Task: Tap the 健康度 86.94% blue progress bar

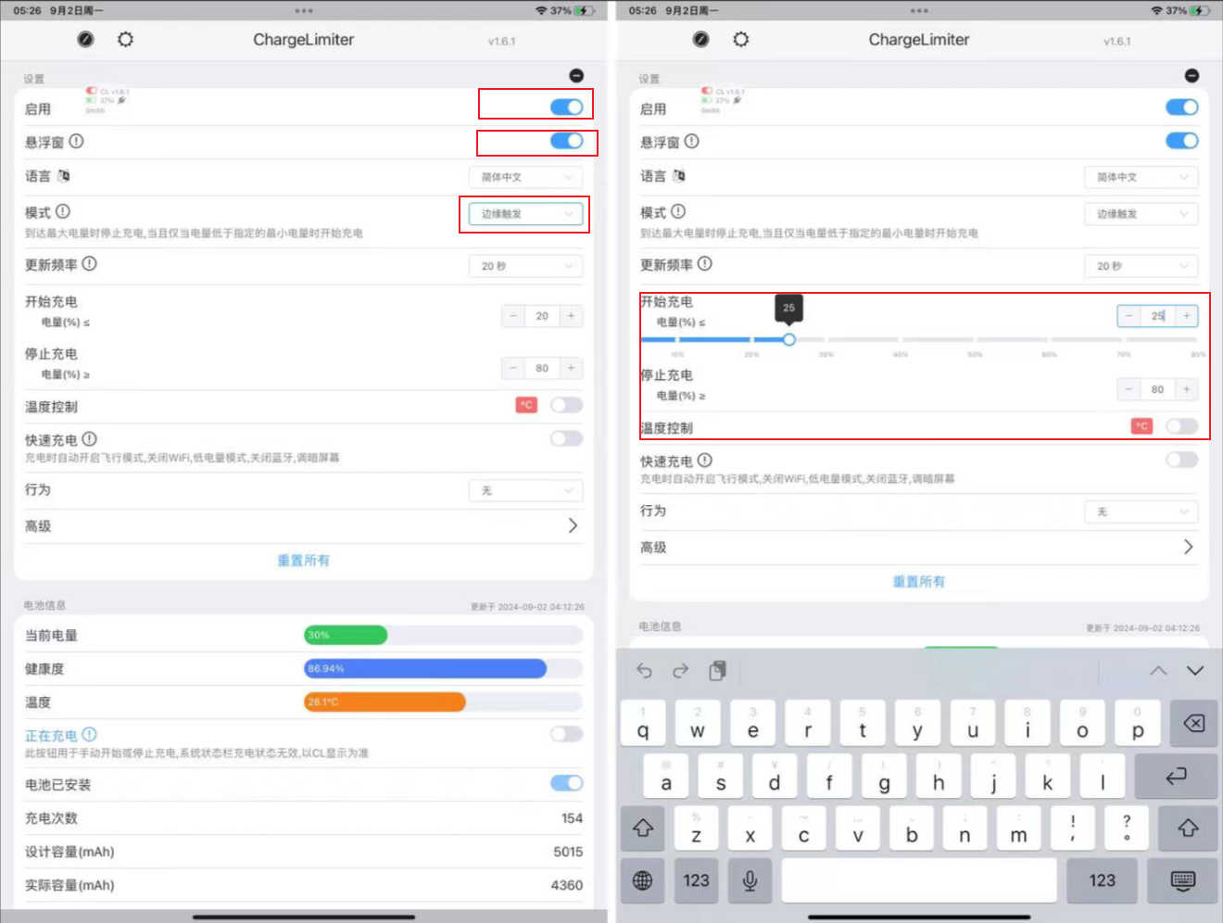Action: (425, 668)
